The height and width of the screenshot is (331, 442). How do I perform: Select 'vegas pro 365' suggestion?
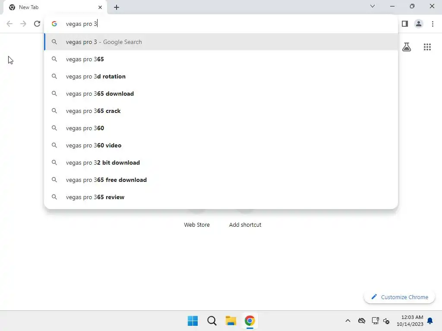(221, 59)
